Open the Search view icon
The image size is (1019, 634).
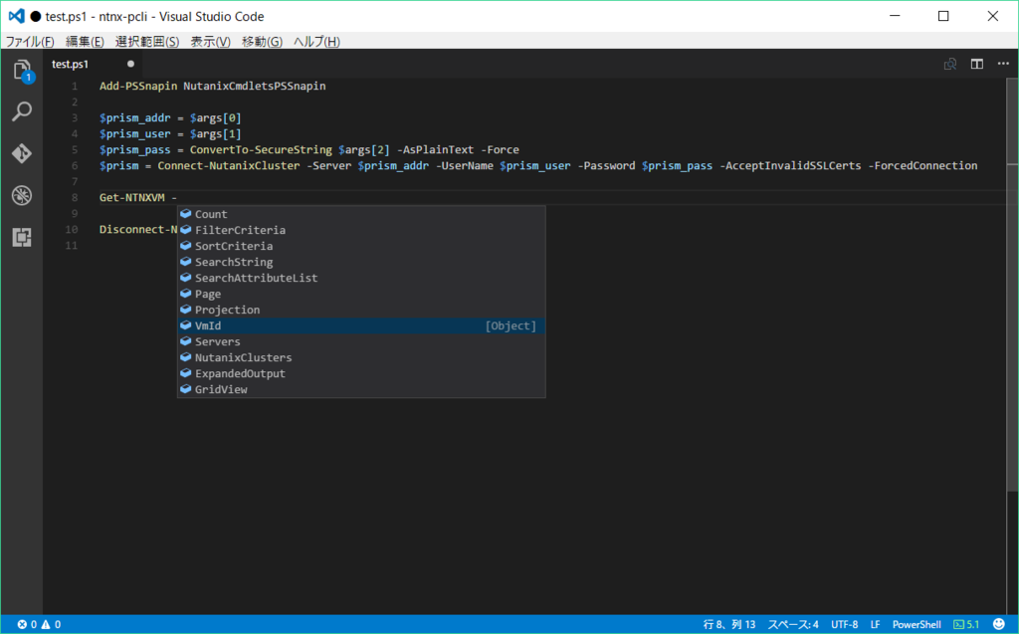[x=22, y=111]
